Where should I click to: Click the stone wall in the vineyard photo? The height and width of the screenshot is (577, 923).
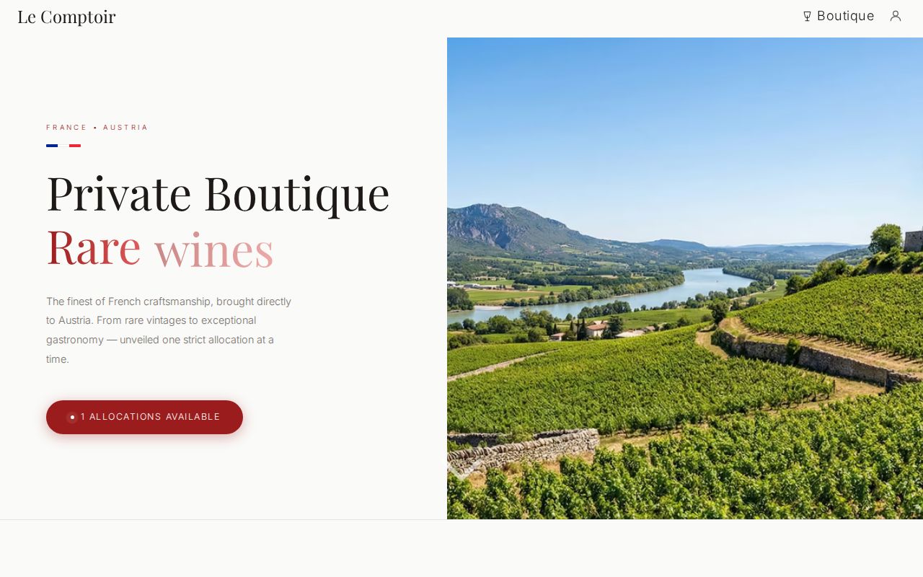[x=523, y=450]
